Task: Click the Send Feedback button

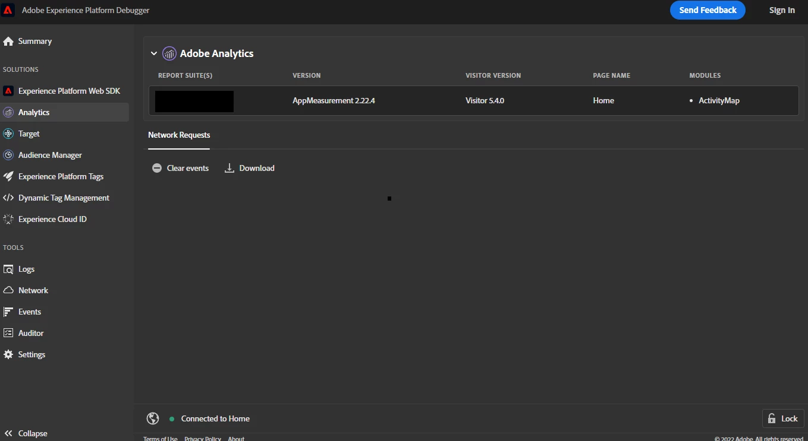Action: click(708, 10)
